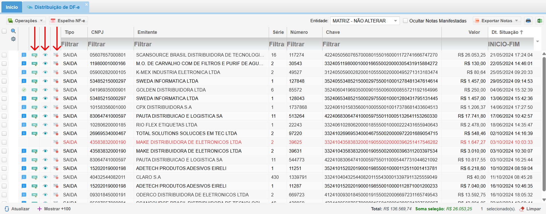Screen dimensions: 546x214
Task: View the K-MEX INDUSTRIA note via eye icon
Action: 45,72
